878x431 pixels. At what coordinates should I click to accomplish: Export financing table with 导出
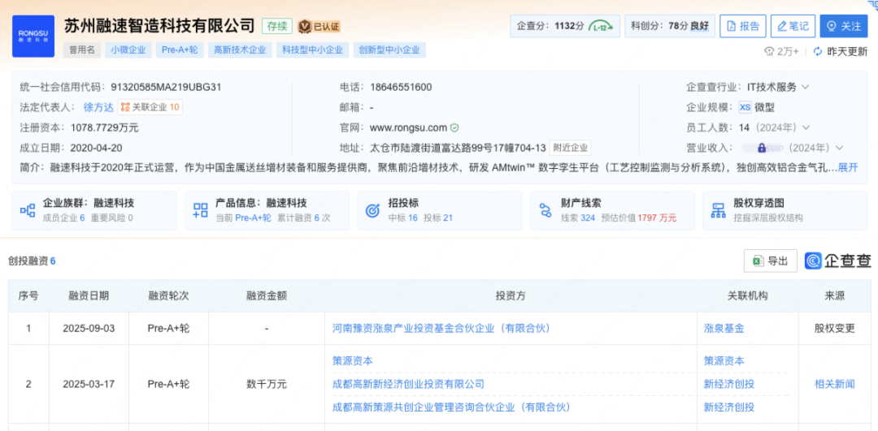pyautogui.click(x=770, y=261)
